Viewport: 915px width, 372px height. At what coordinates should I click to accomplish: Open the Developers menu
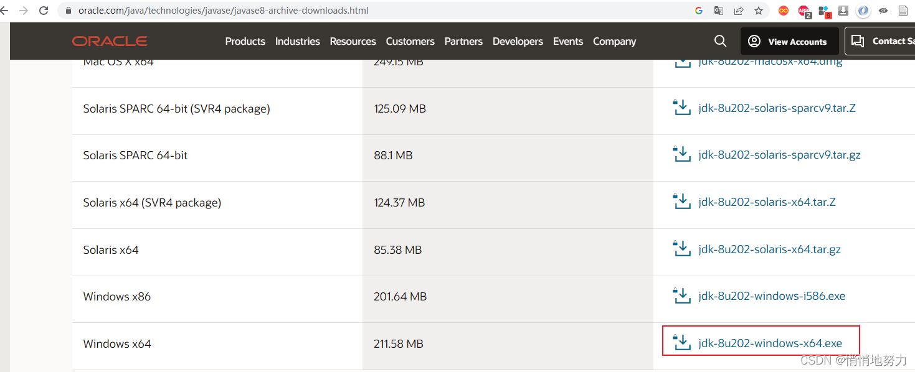tap(518, 41)
